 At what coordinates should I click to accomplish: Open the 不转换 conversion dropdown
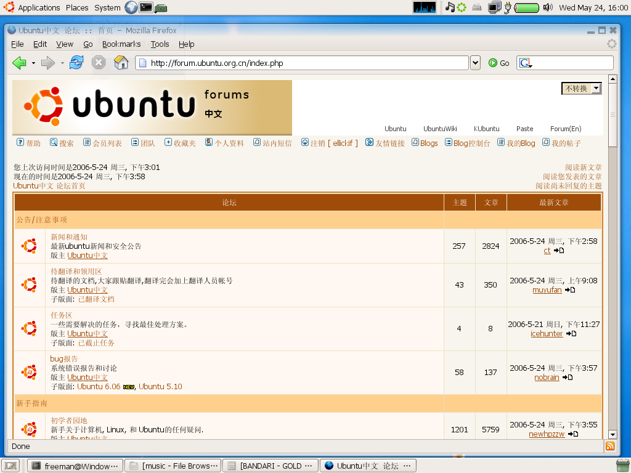[581, 89]
